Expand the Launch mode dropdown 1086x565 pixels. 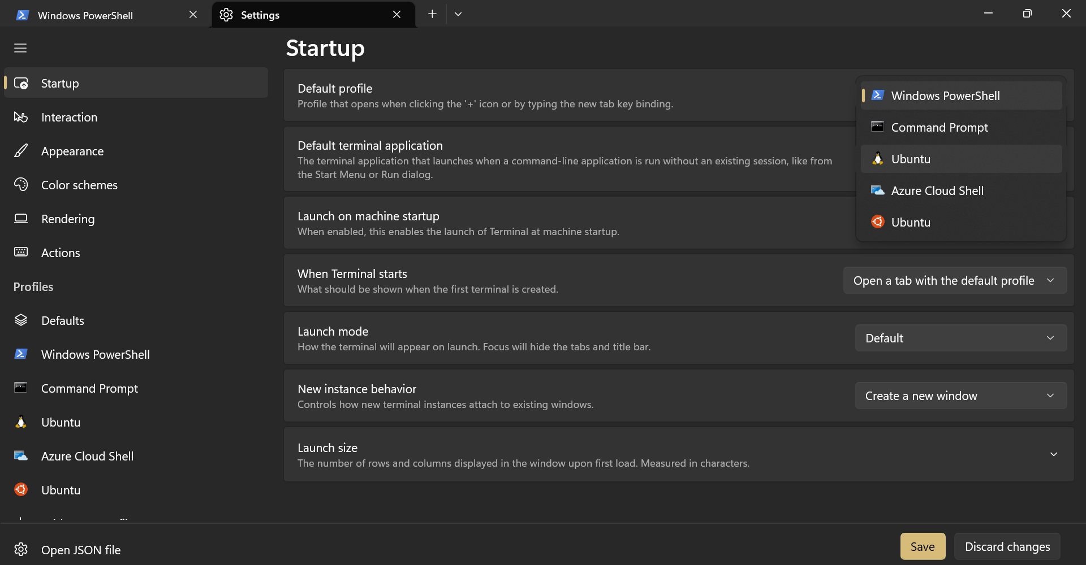(x=960, y=338)
